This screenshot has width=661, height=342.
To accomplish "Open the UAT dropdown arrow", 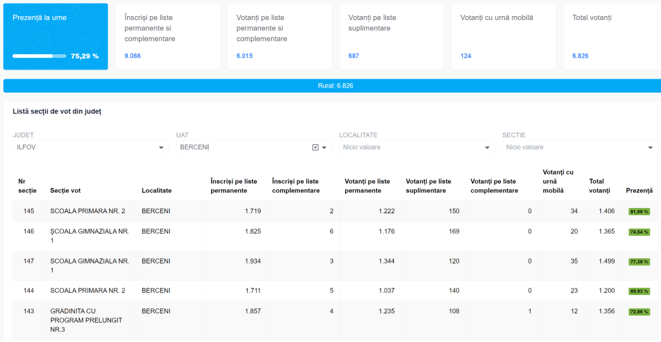I will pyautogui.click(x=324, y=148).
